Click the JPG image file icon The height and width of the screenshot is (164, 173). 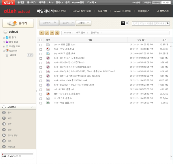[48, 54]
